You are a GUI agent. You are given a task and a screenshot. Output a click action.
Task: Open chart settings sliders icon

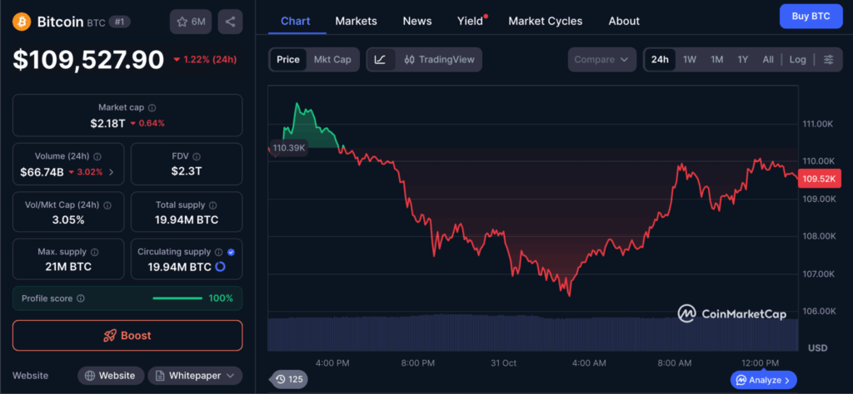point(828,60)
